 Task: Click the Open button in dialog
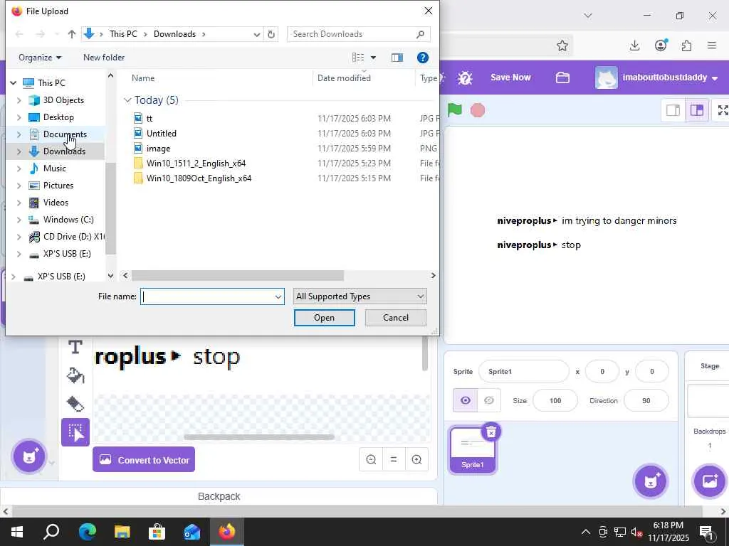(x=324, y=318)
